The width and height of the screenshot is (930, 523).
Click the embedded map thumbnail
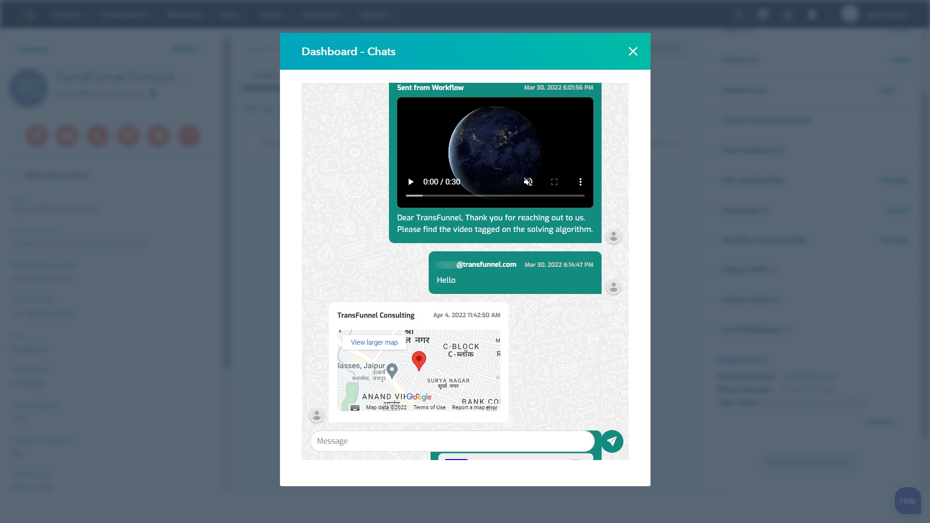[419, 370]
